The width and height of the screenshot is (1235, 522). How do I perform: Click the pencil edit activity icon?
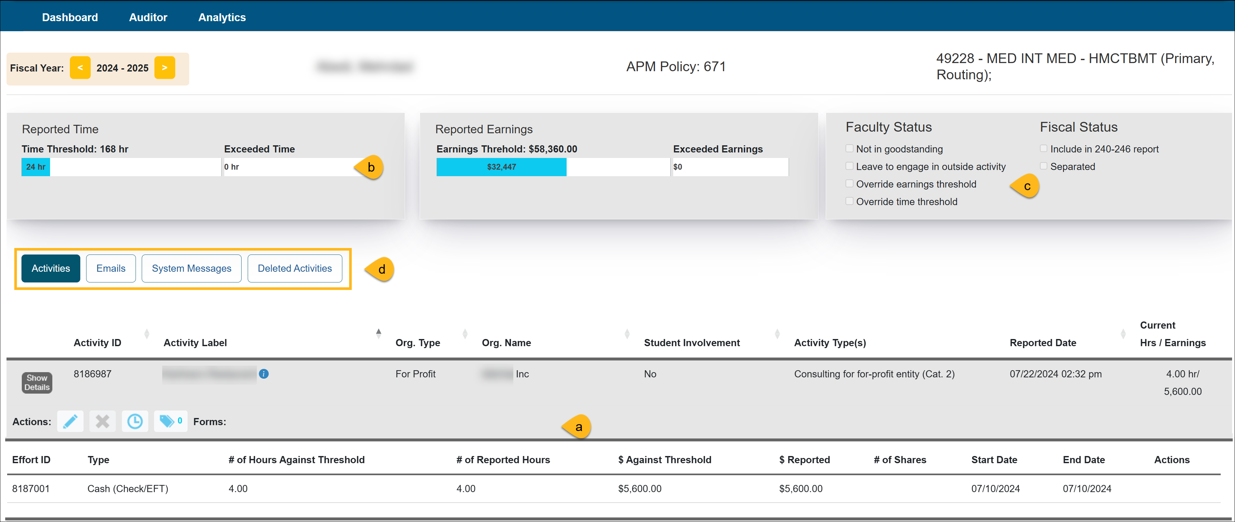(x=70, y=421)
